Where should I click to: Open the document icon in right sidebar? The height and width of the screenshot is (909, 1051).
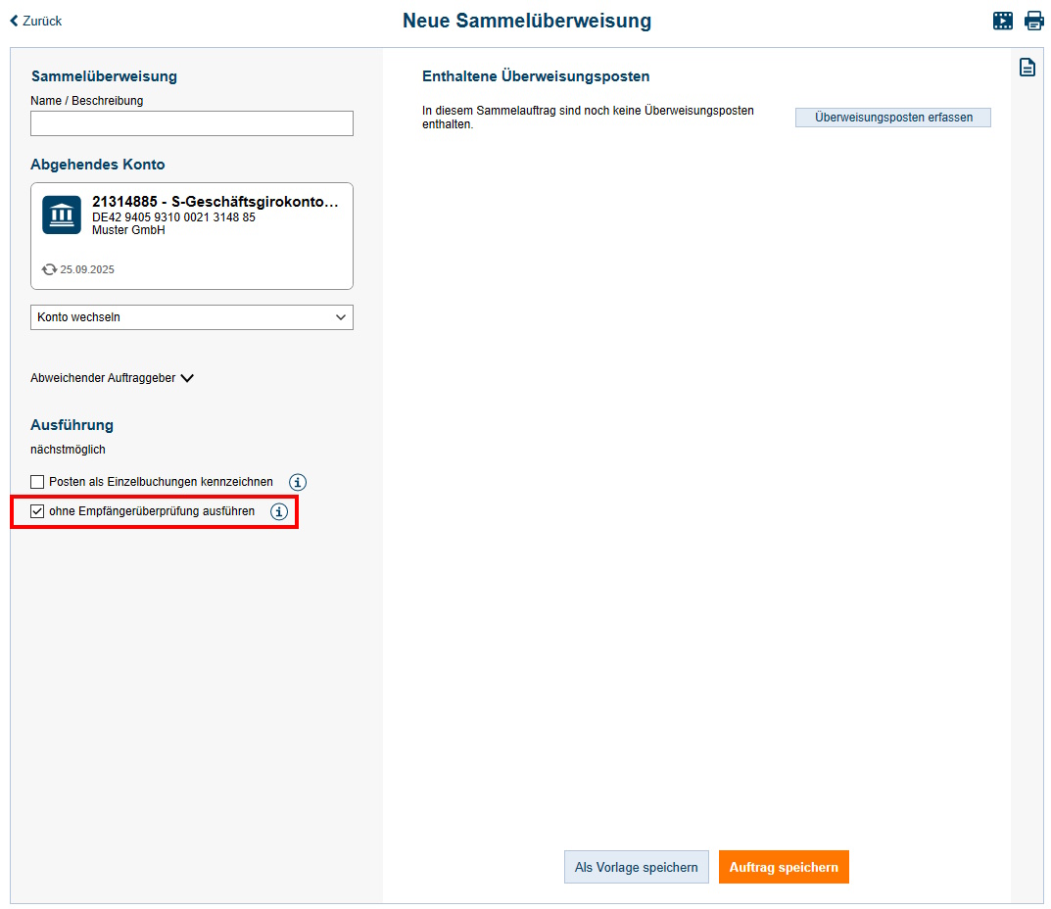click(x=1027, y=68)
